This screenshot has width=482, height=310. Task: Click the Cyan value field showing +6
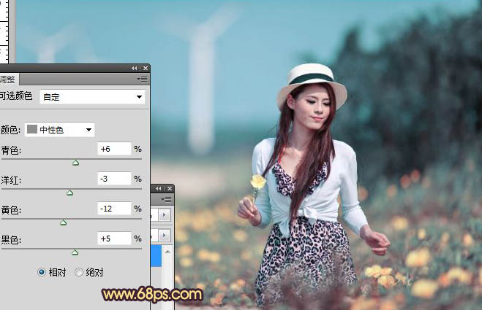(113, 149)
